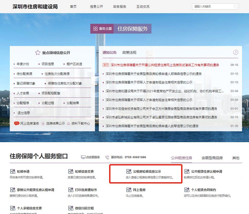The image size is (249, 214).
Task: Click the new badge icon before 网上选房演练
Action: pos(17,123)
